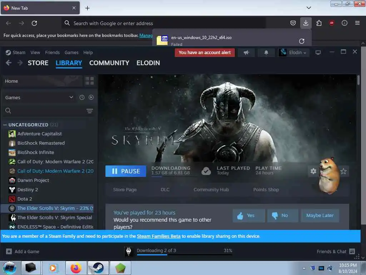Open Skyrim manage gear icon
Image resolution: width=366 pixels, height=275 pixels.
click(x=313, y=171)
